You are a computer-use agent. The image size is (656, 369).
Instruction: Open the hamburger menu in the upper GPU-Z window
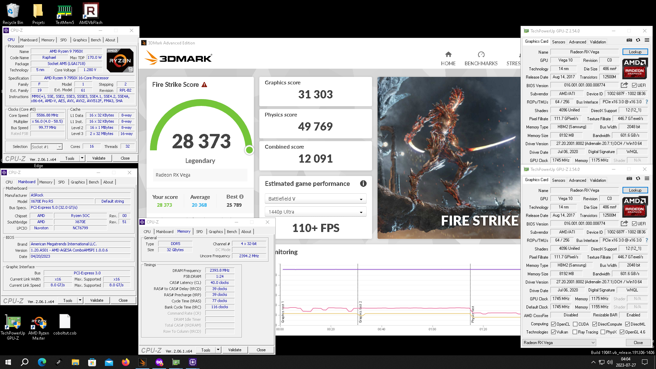point(647,40)
